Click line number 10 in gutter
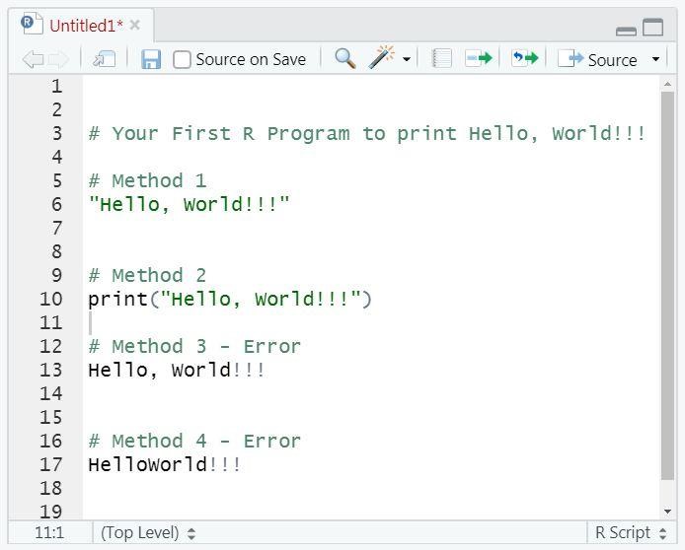Viewport: 685px width, 550px height. 51,299
